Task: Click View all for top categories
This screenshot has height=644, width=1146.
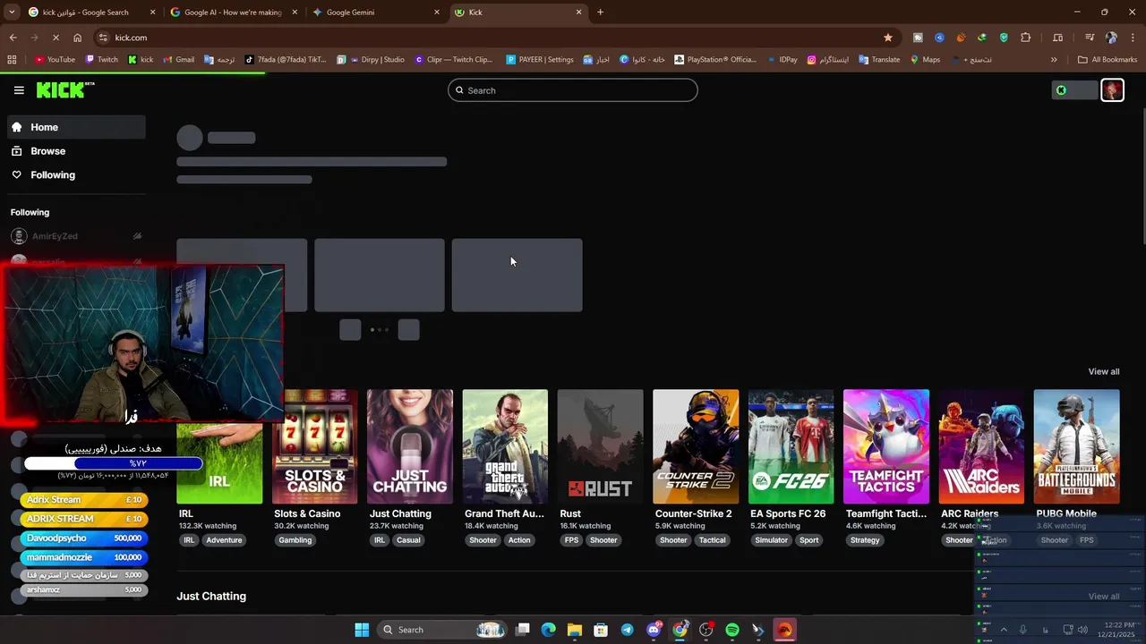Action: click(1103, 371)
